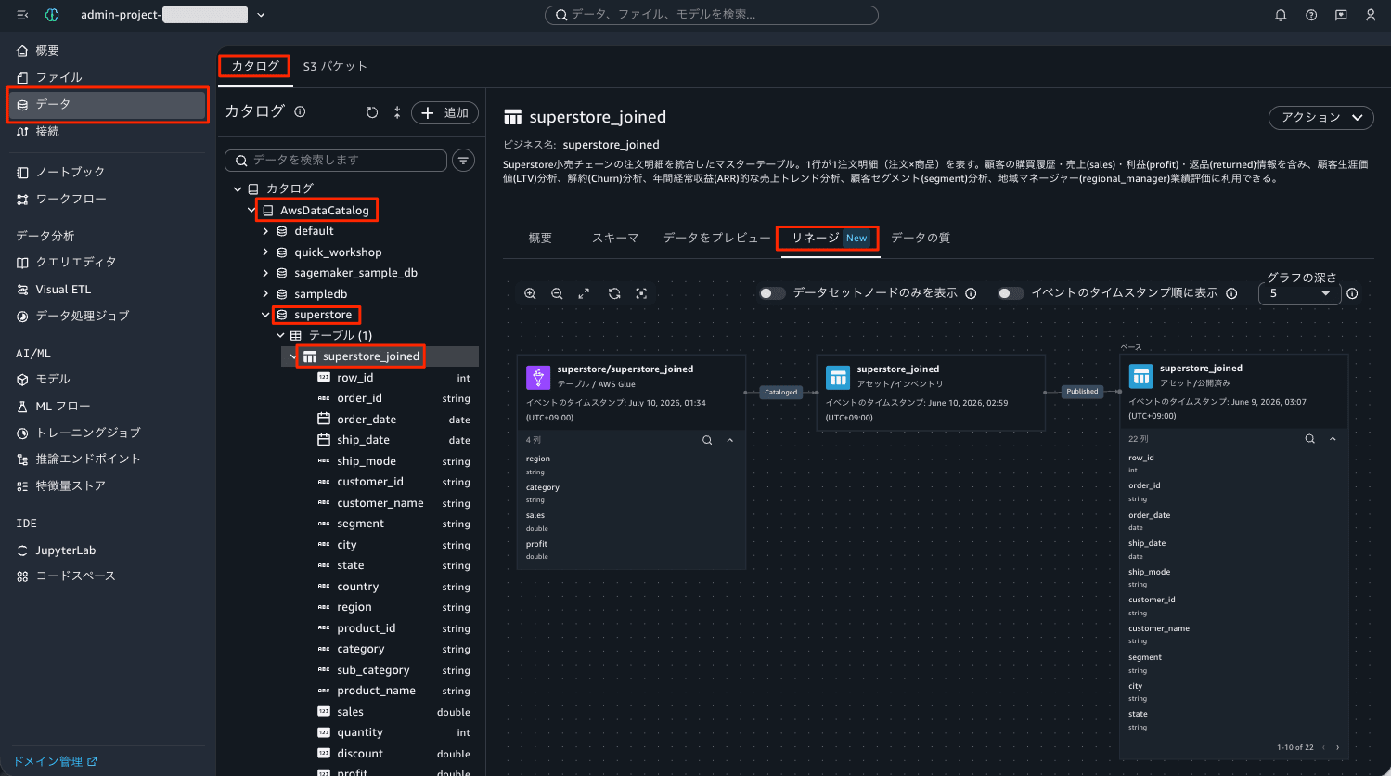Image resolution: width=1391 pixels, height=776 pixels.
Task: Open the notifications bell icon
Action: coord(1281,15)
